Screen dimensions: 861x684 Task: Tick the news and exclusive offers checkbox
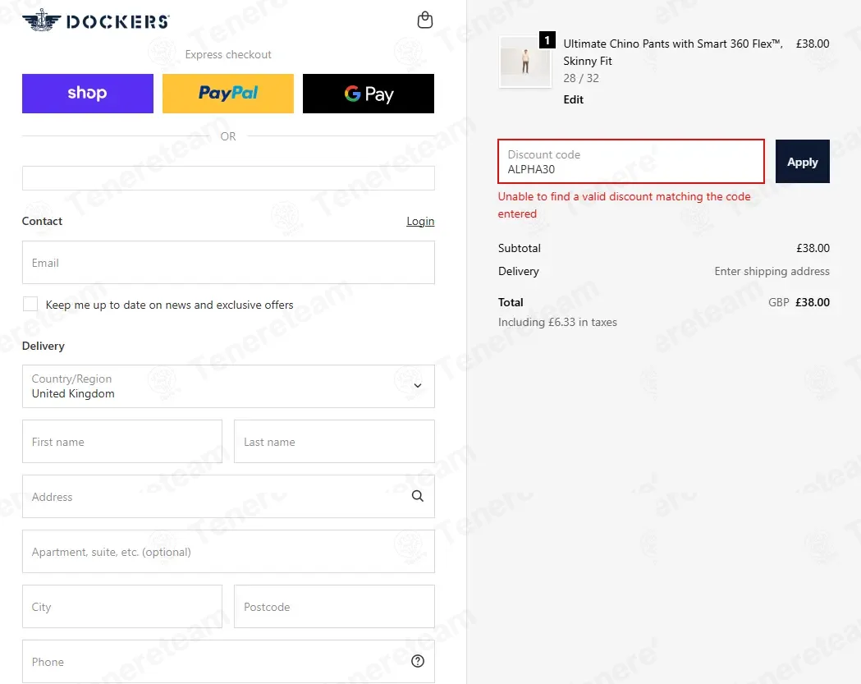[x=30, y=304]
